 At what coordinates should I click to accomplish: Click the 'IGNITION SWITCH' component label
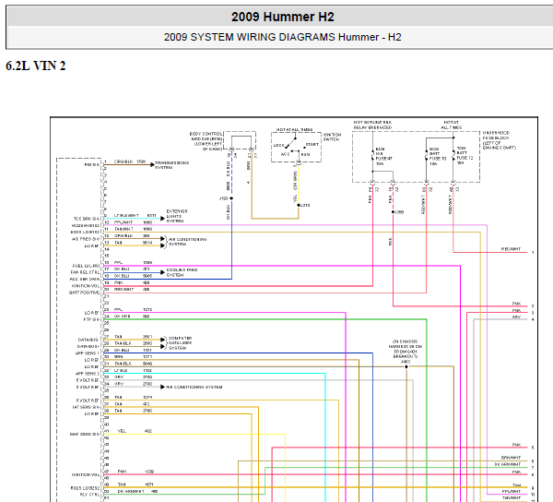click(332, 137)
